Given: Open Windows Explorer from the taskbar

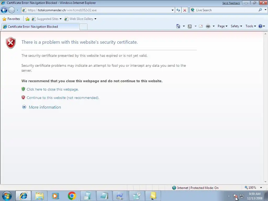Looking at the screenshot, I should (40, 196).
